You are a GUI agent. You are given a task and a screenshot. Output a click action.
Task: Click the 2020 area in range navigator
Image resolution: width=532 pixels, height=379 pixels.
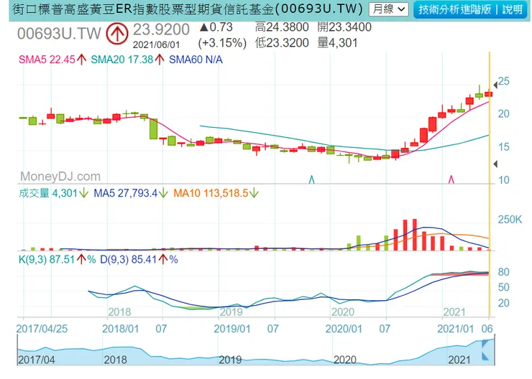tap(345, 360)
